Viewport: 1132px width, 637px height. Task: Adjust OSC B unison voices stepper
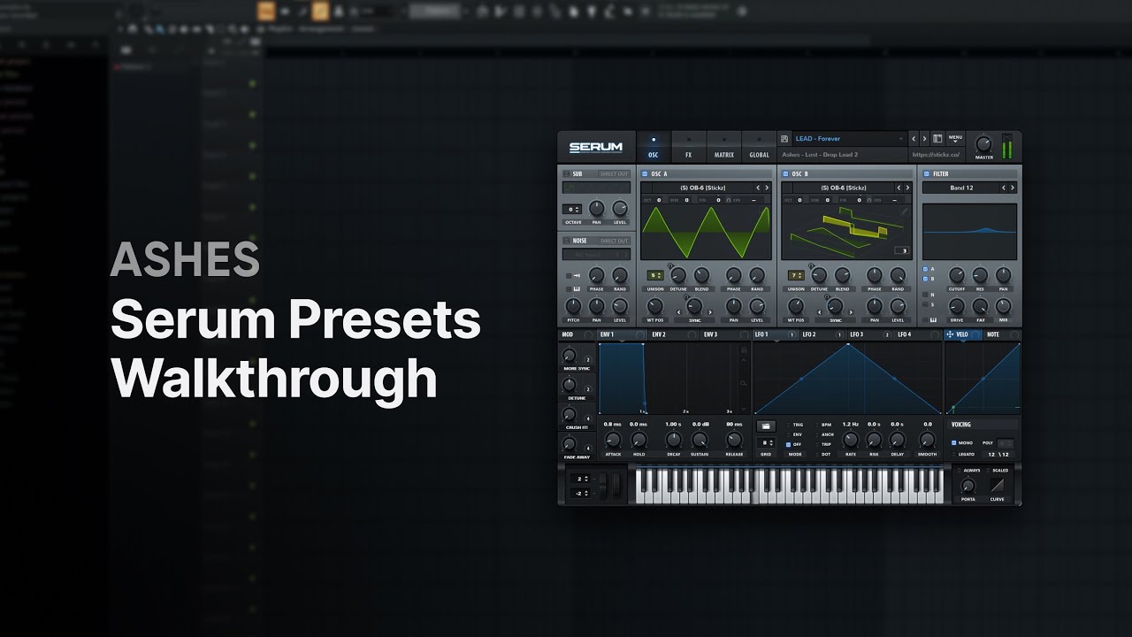click(x=796, y=275)
